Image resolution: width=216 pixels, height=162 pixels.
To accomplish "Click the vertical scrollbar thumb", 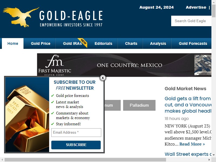I will pos(214,11).
